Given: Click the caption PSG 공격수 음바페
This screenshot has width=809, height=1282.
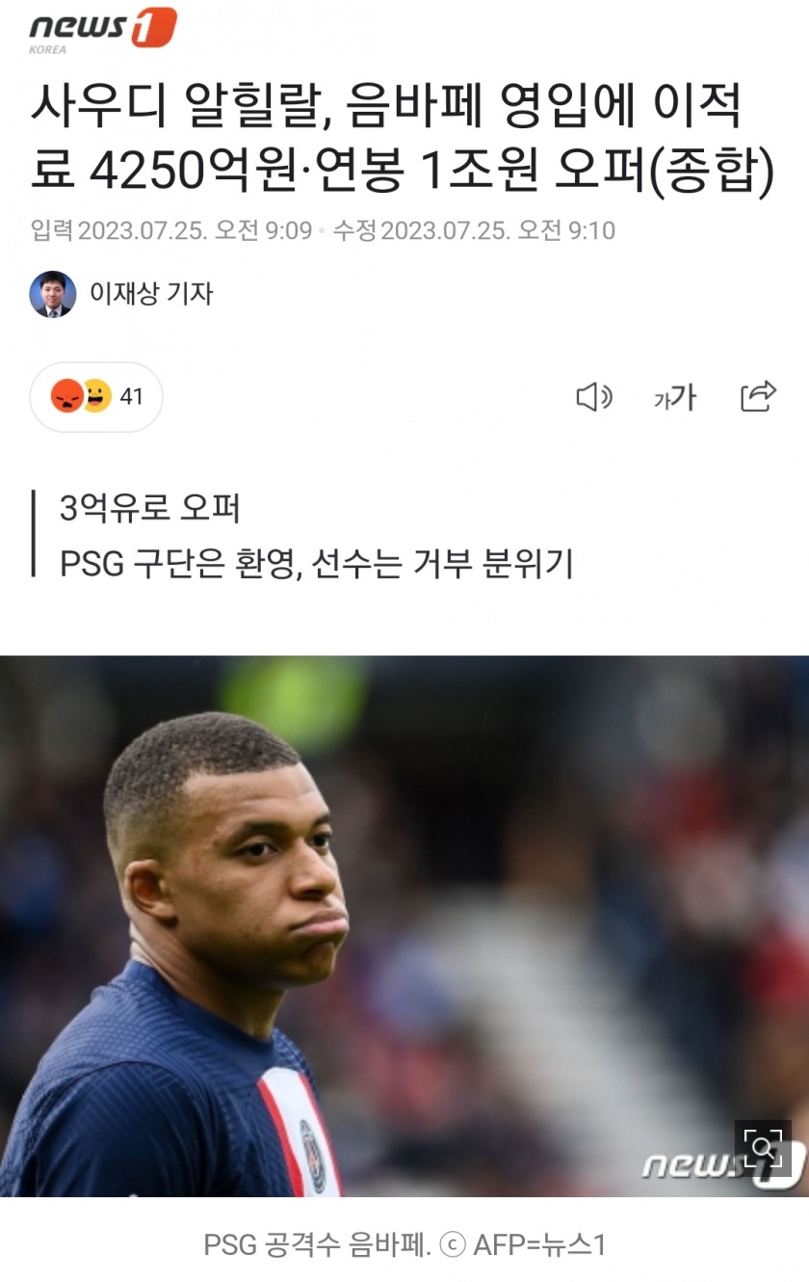Looking at the screenshot, I should click(317, 1244).
